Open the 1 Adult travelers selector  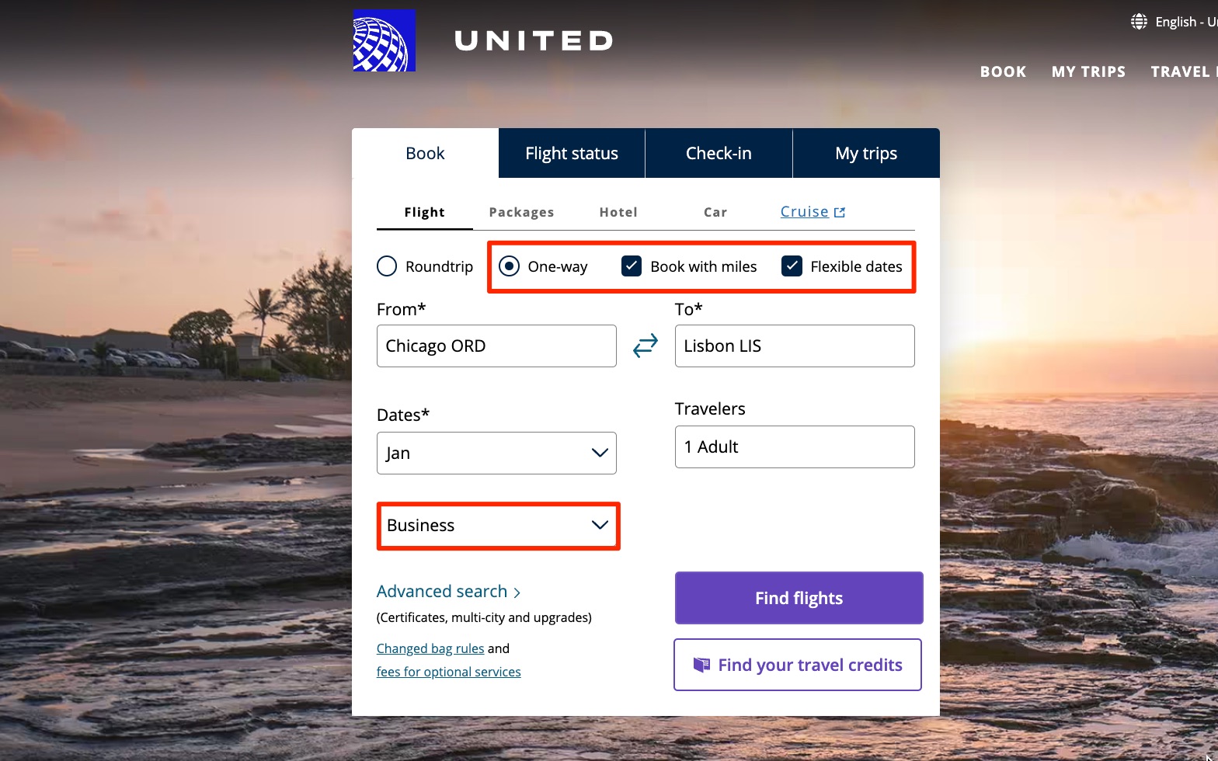pos(794,447)
